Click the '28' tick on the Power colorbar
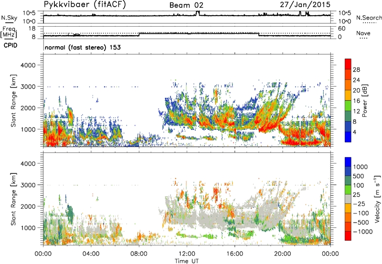Image resolution: width=382 pixels, height=264 pixels. [356, 70]
